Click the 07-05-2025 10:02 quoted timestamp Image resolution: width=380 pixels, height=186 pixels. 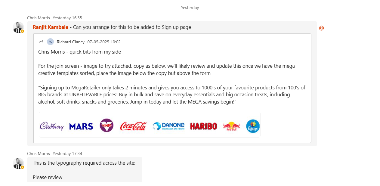104,42
